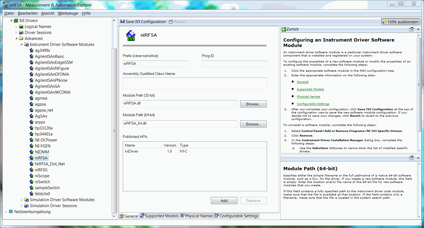Click the hp33120a module icon
This screenshot has height=228, width=424.
point(31,128)
